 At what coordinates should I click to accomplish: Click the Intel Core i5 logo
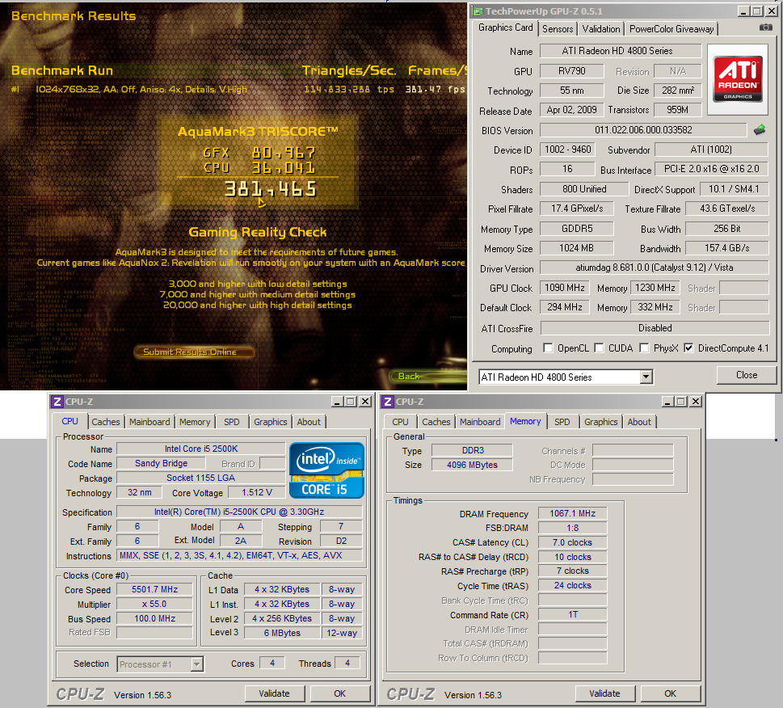pyautogui.click(x=326, y=470)
